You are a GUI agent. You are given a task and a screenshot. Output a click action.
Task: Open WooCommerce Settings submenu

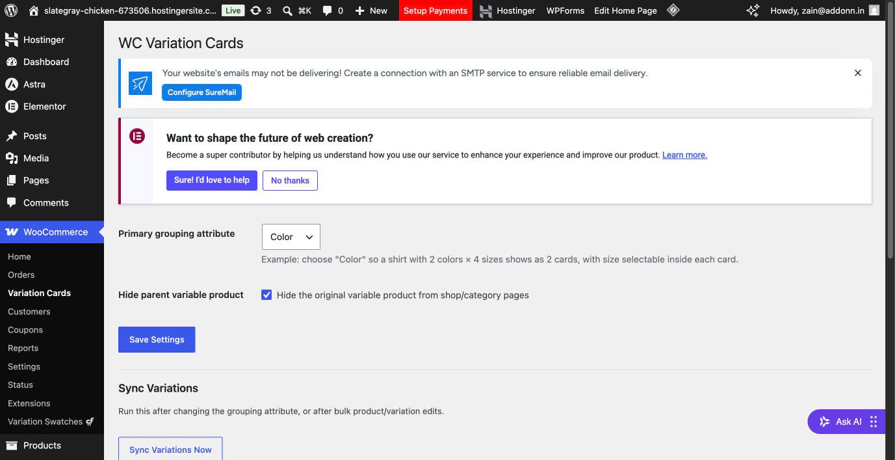coord(24,366)
